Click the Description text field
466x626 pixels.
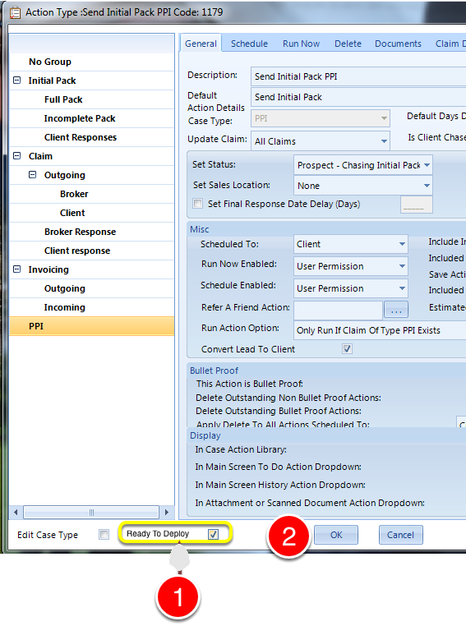358,76
